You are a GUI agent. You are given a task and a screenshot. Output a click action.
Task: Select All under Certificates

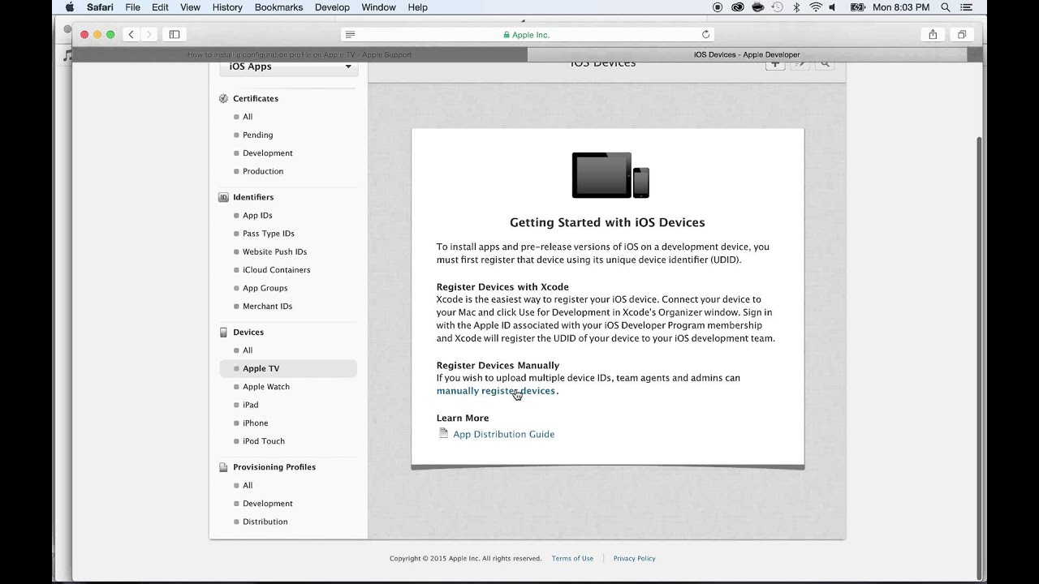(x=248, y=117)
